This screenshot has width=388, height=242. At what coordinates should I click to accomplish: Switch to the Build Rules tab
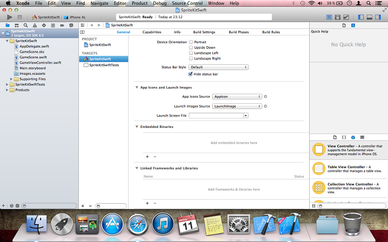271,32
